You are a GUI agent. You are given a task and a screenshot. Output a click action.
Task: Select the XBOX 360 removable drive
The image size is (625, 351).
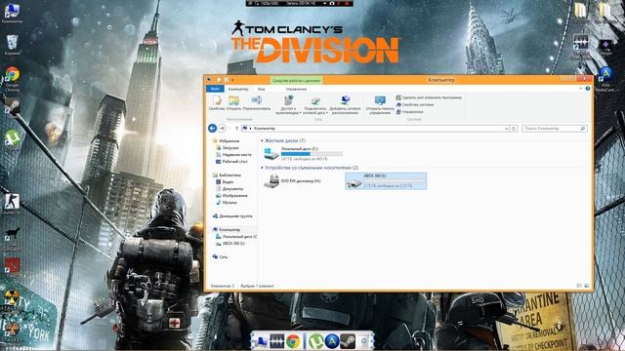click(x=386, y=180)
